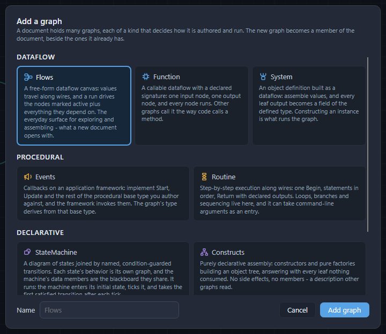Select the StateMachine title text
Screen dimensions: 386x334
click(56, 253)
